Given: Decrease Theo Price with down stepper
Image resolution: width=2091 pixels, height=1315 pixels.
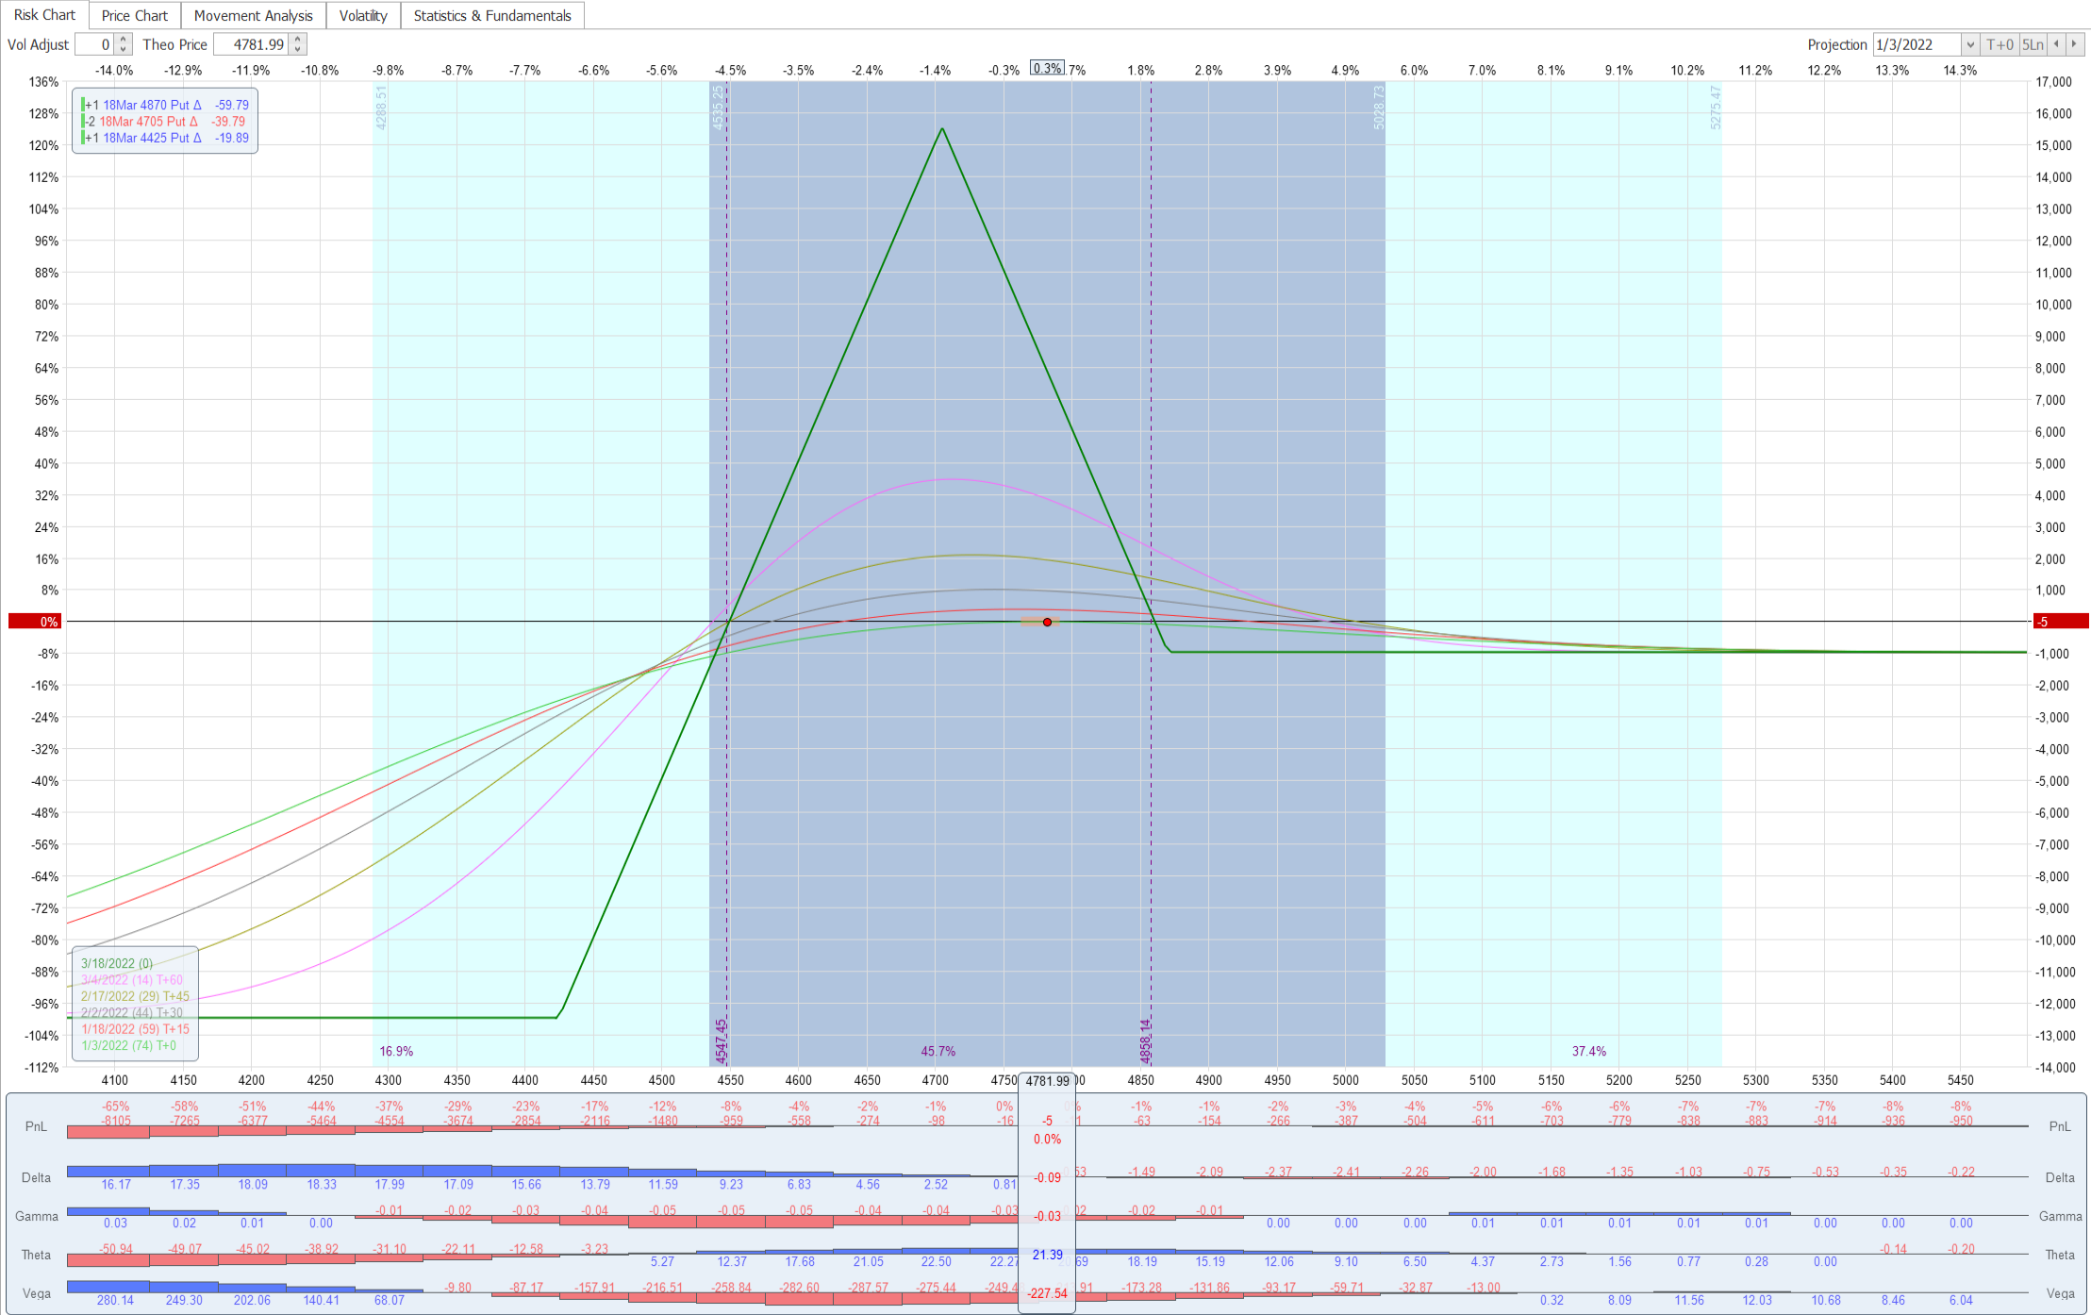Looking at the screenshot, I should (x=298, y=49).
